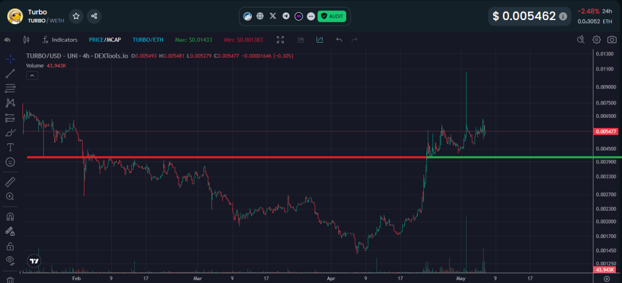Click the TURBO/USD chart legend title
The height and width of the screenshot is (283, 622).
click(77, 56)
